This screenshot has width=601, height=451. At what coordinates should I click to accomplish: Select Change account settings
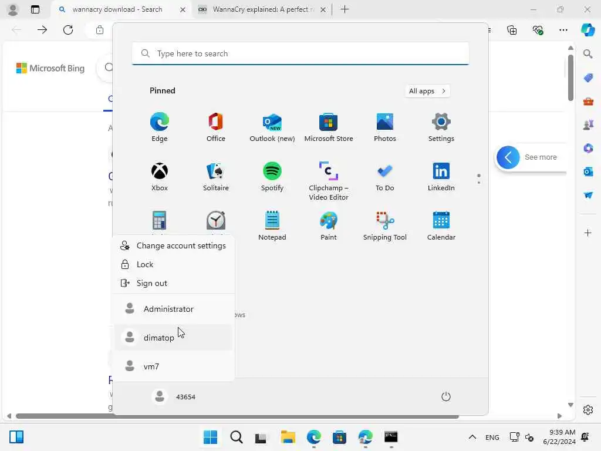pos(173,245)
